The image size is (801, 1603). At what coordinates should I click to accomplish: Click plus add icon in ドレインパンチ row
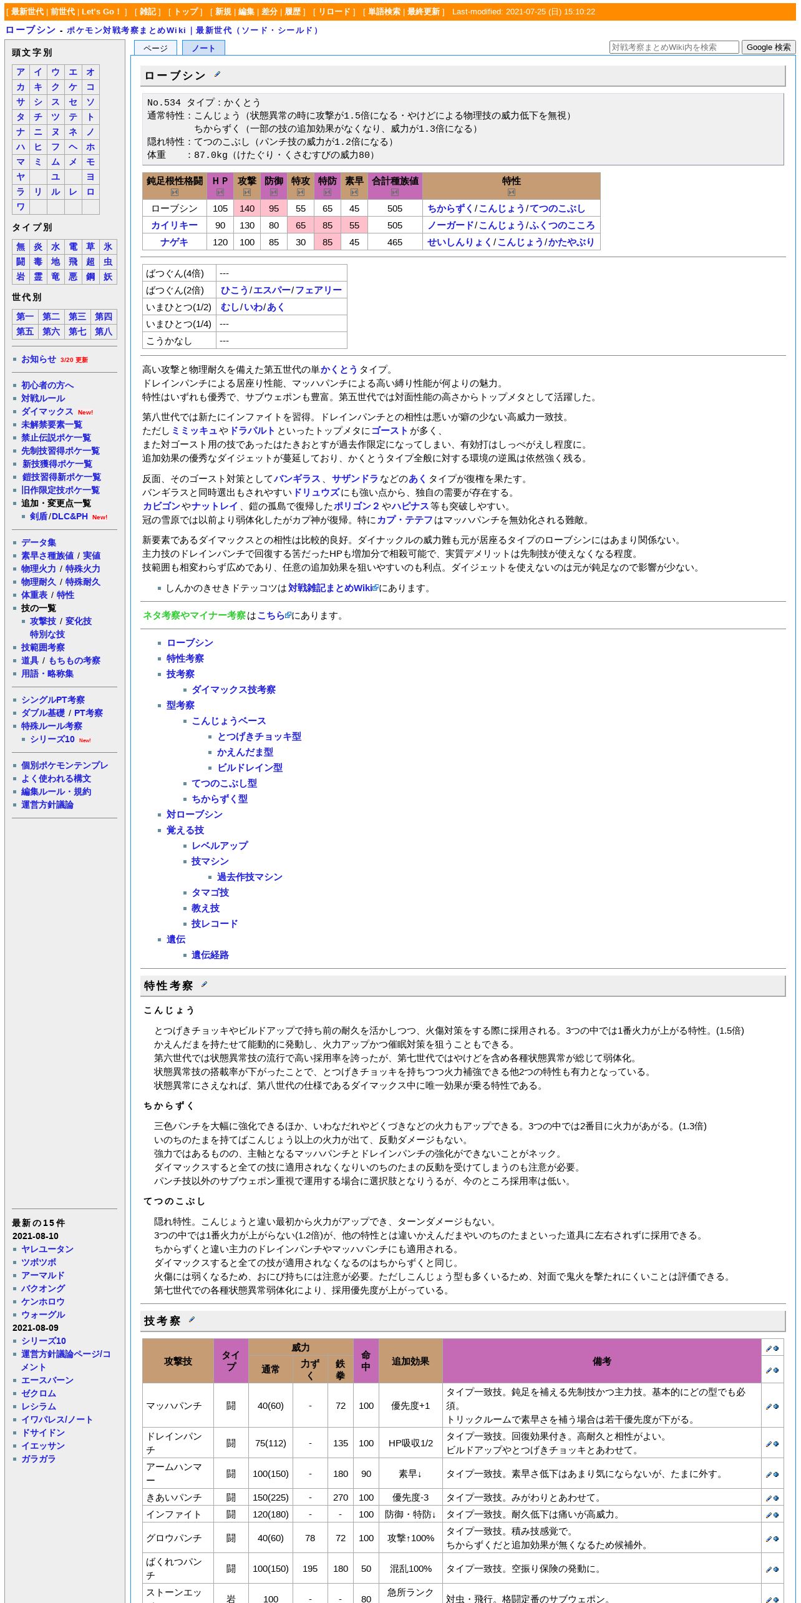776,1444
